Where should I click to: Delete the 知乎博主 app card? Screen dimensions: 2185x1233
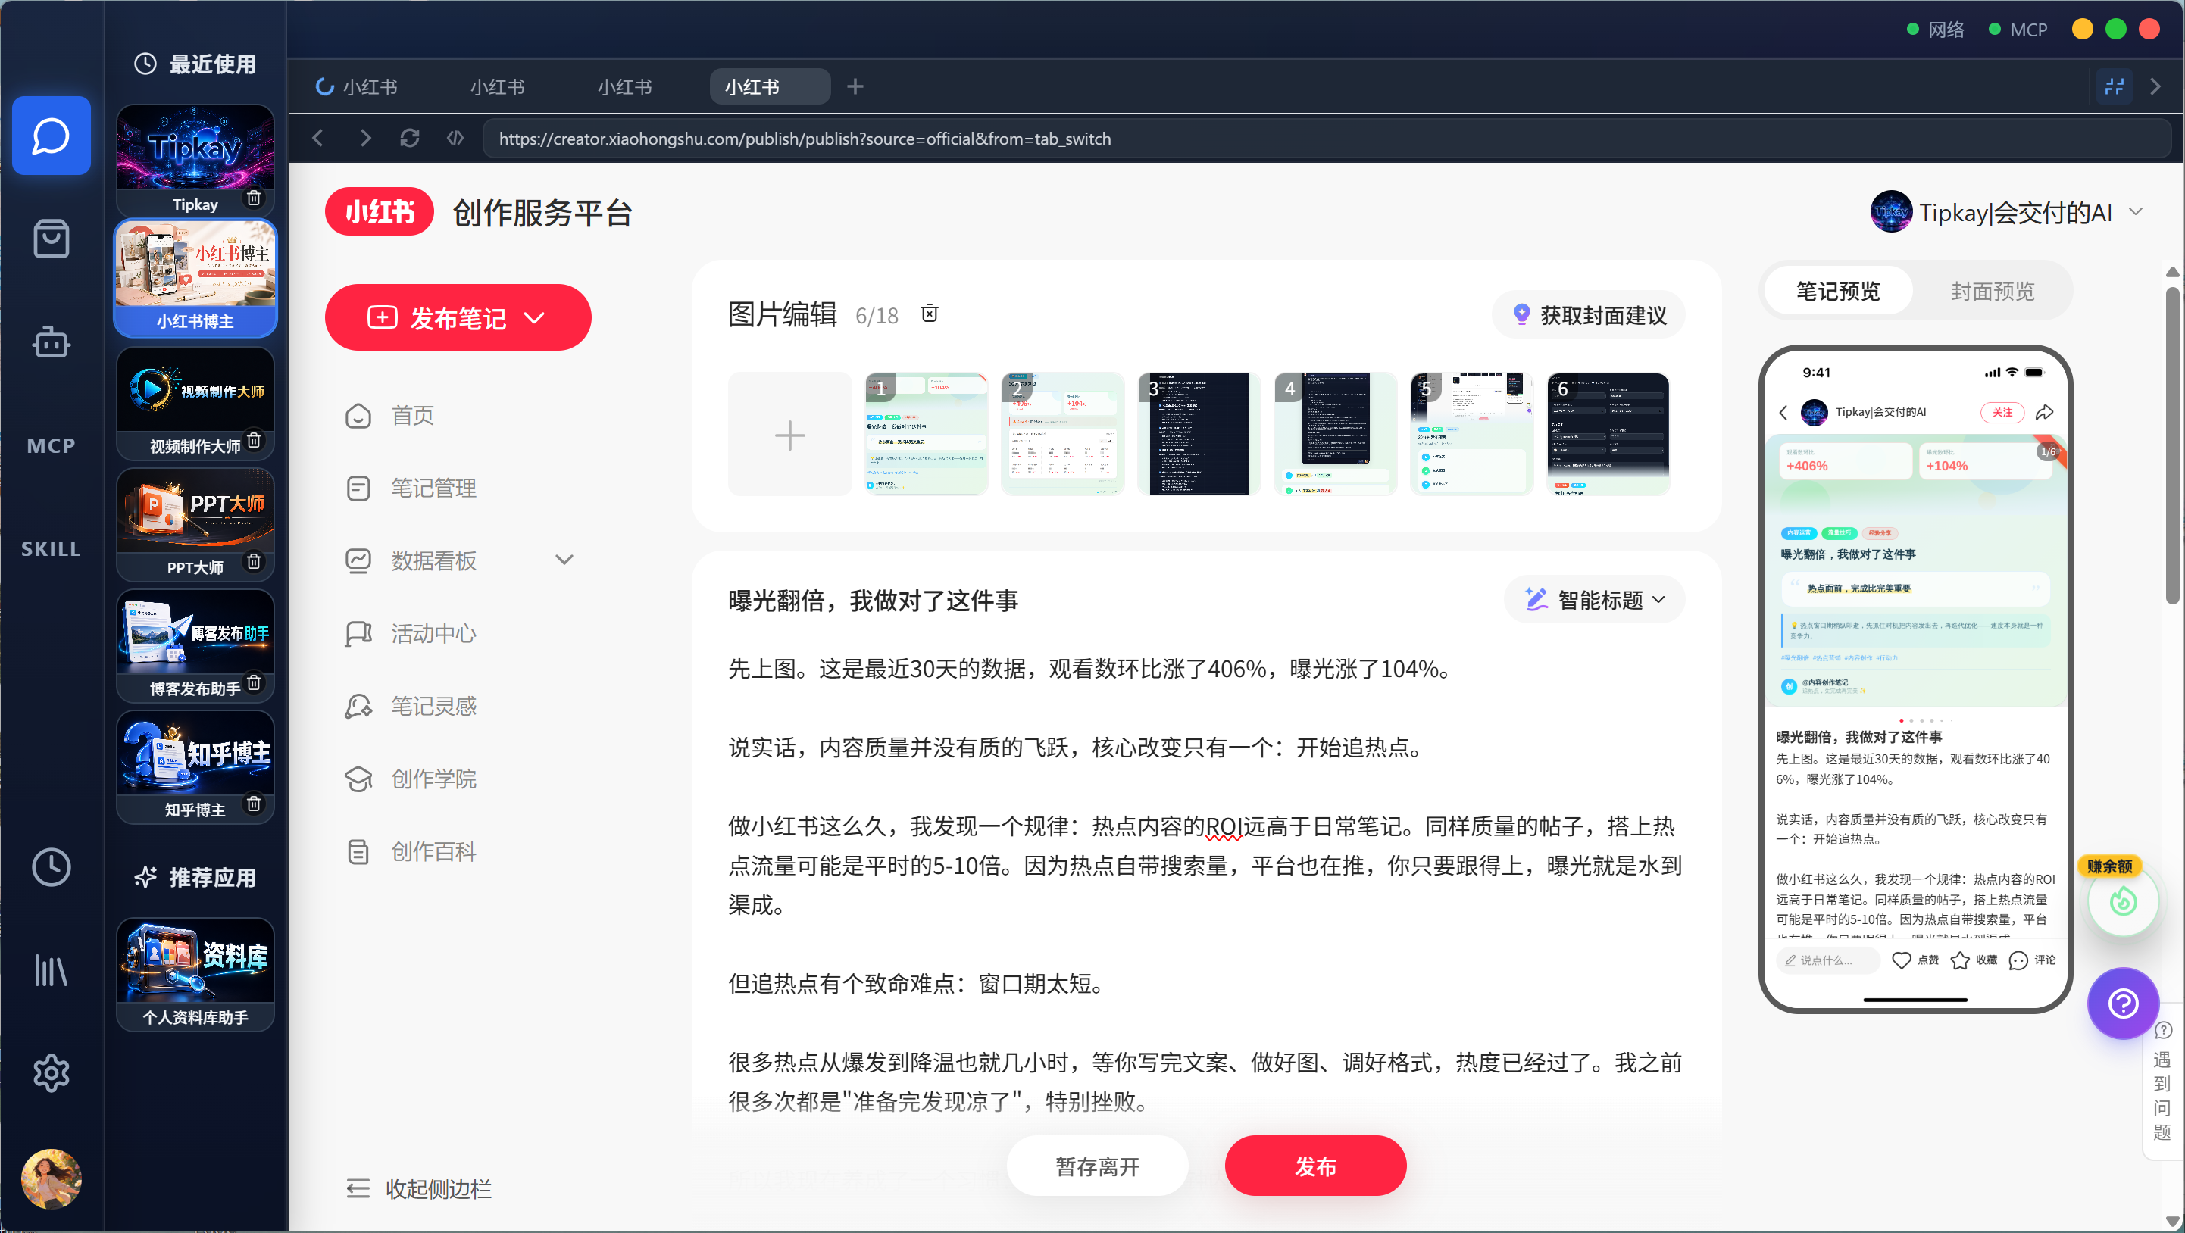pos(254,804)
